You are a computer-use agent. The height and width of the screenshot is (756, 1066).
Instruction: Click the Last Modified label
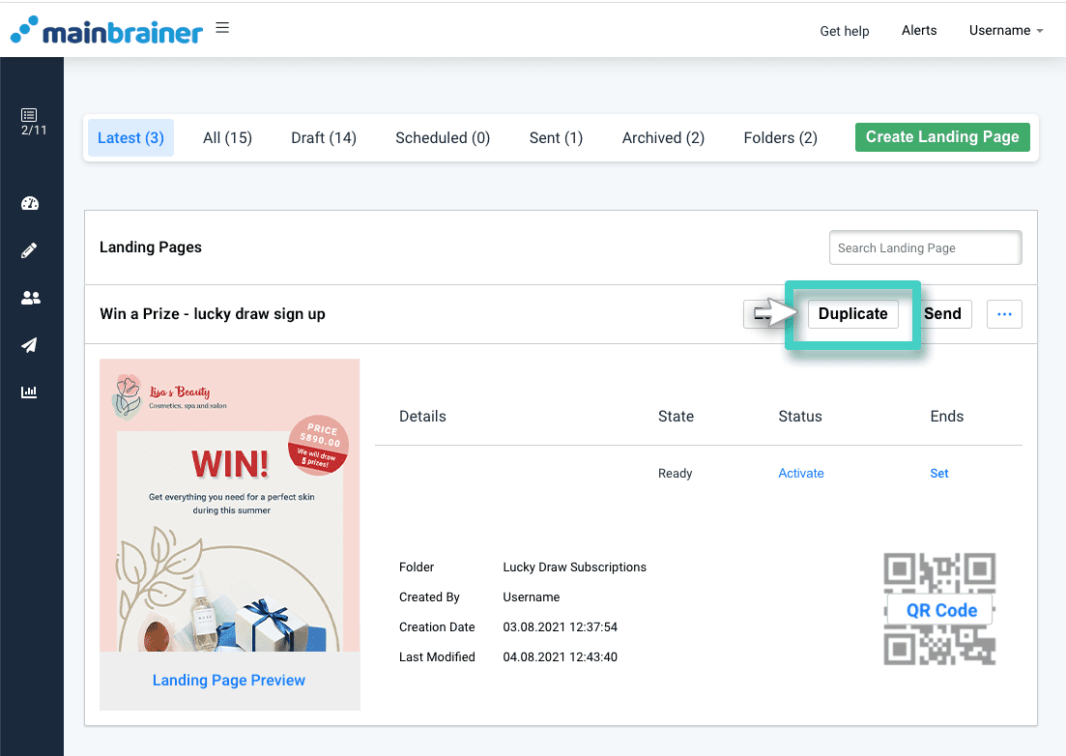click(x=437, y=656)
